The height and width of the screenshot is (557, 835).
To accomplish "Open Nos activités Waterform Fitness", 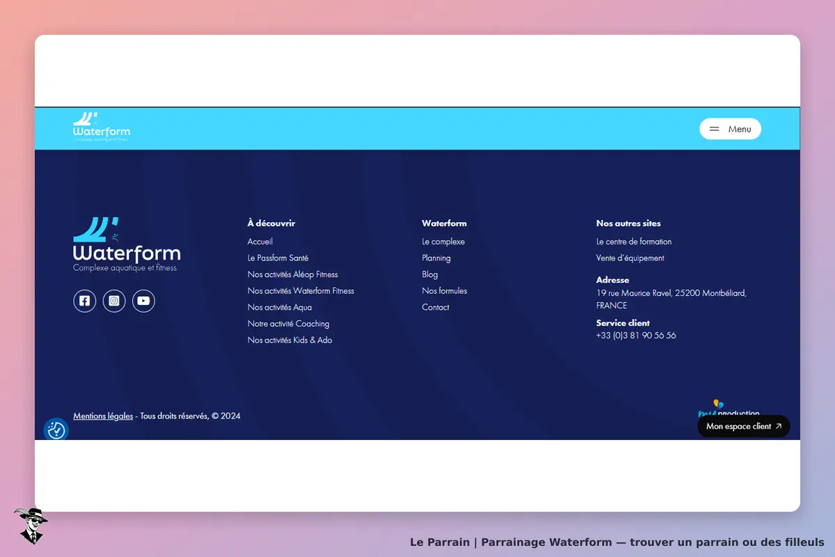I will click(x=301, y=290).
